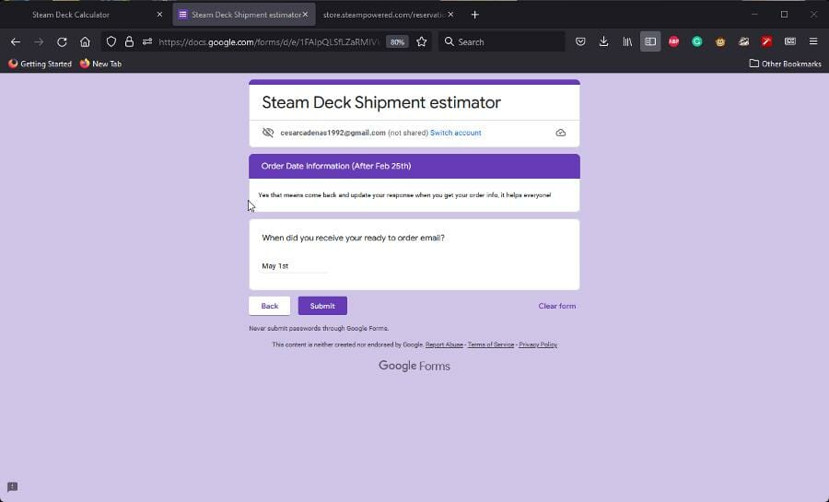This screenshot has height=502, width=829.
Task: Reload the current page
Action: 62,41
